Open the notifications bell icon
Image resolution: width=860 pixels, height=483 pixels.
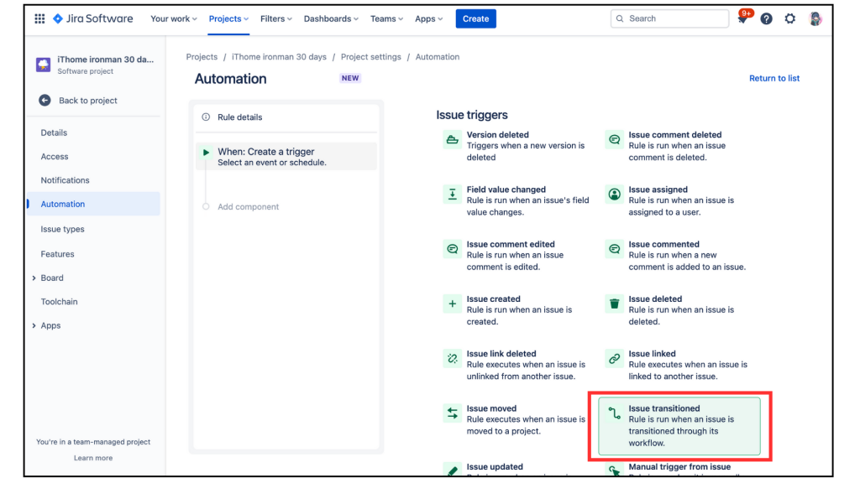(742, 18)
